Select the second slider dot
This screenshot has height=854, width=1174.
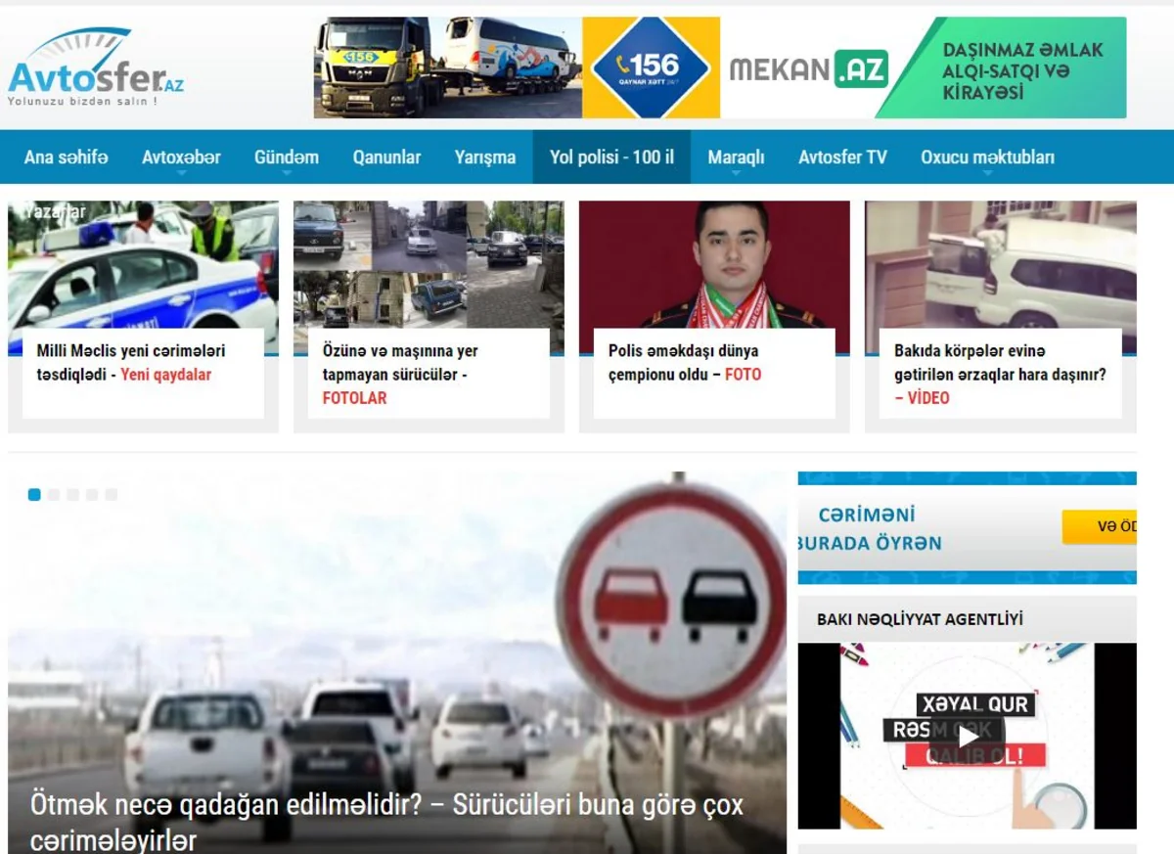point(54,495)
